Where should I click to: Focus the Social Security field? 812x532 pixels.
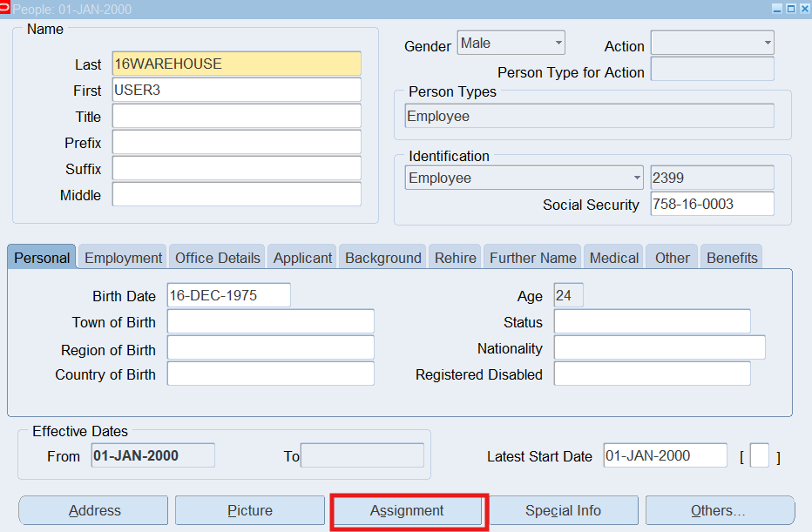coord(712,205)
